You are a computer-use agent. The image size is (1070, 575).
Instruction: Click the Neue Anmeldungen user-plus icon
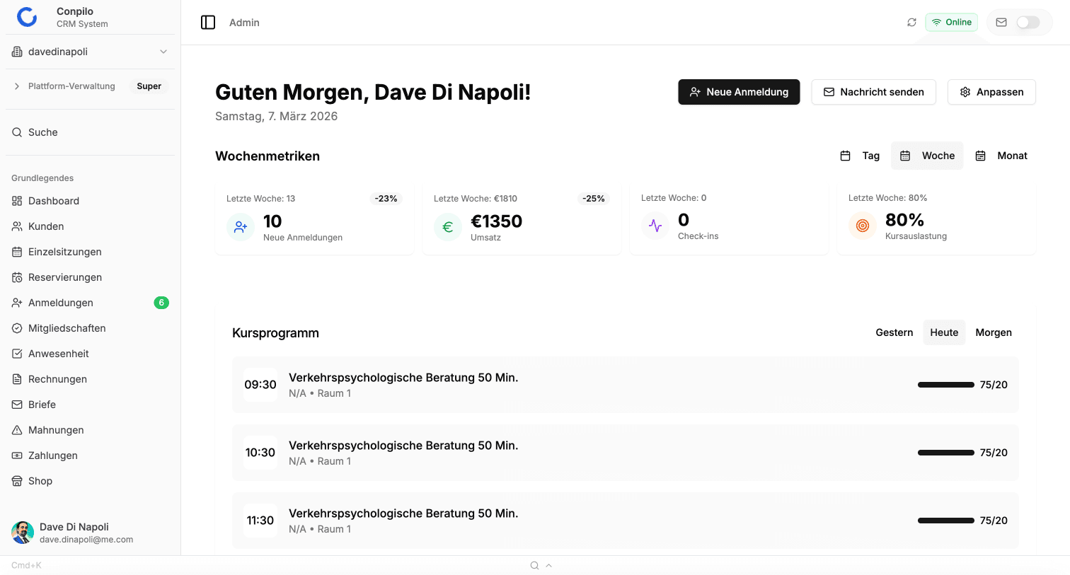click(x=241, y=227)
